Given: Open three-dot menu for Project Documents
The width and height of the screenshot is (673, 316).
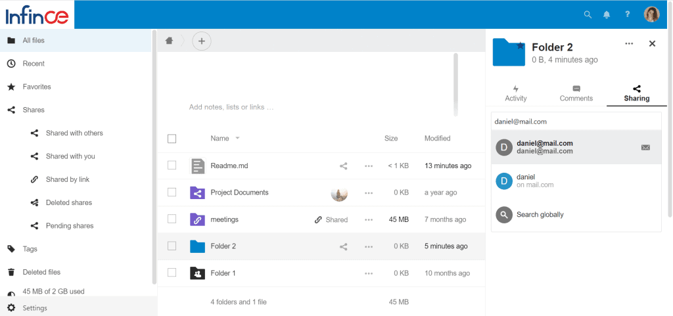Looking at the screenshot, I should click(369, 193).
